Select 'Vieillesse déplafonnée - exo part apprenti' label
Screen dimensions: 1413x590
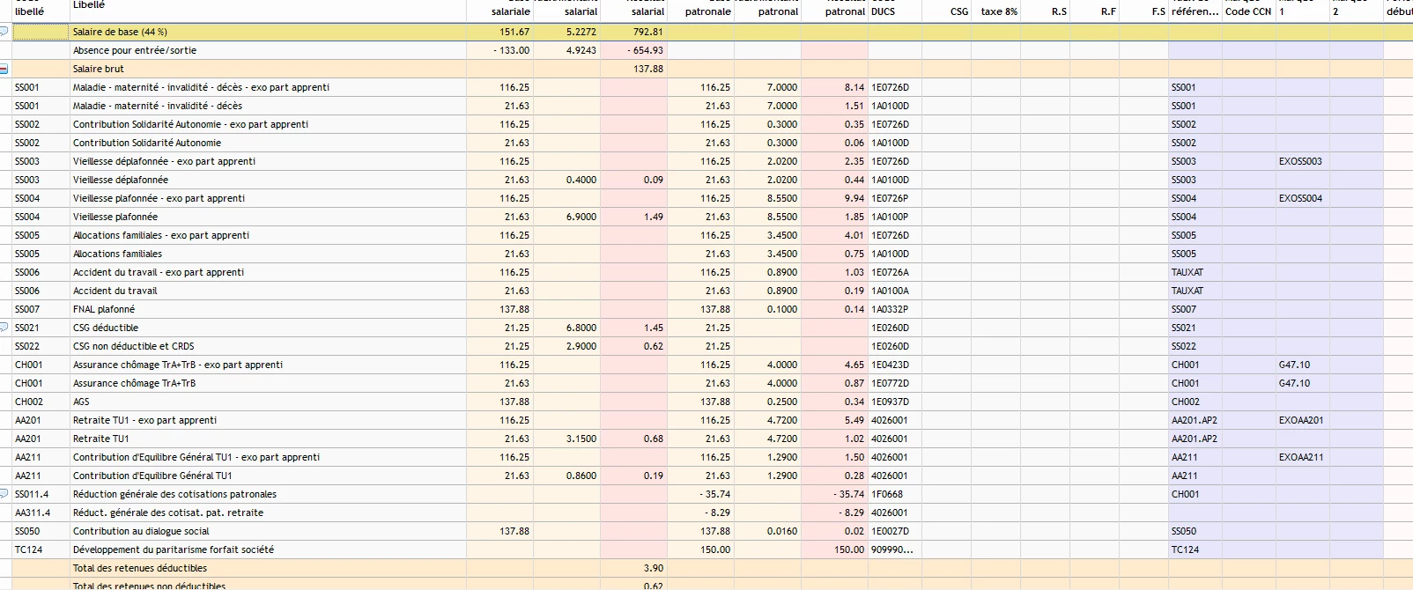pyautogui.click(x=164, y=161)
